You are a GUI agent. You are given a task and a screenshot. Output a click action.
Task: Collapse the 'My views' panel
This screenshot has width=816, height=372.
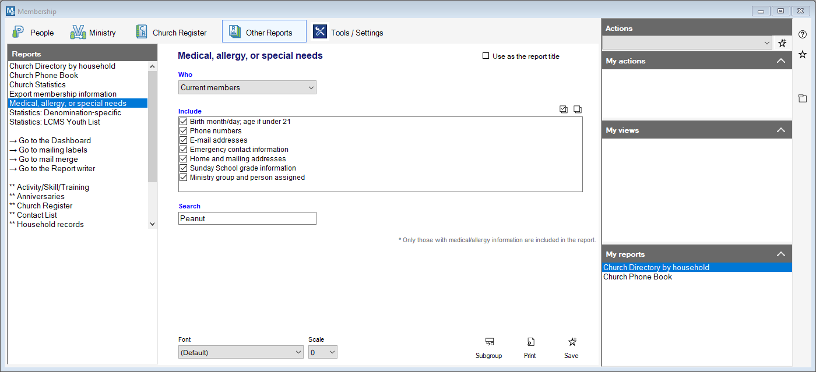point(781,130)
